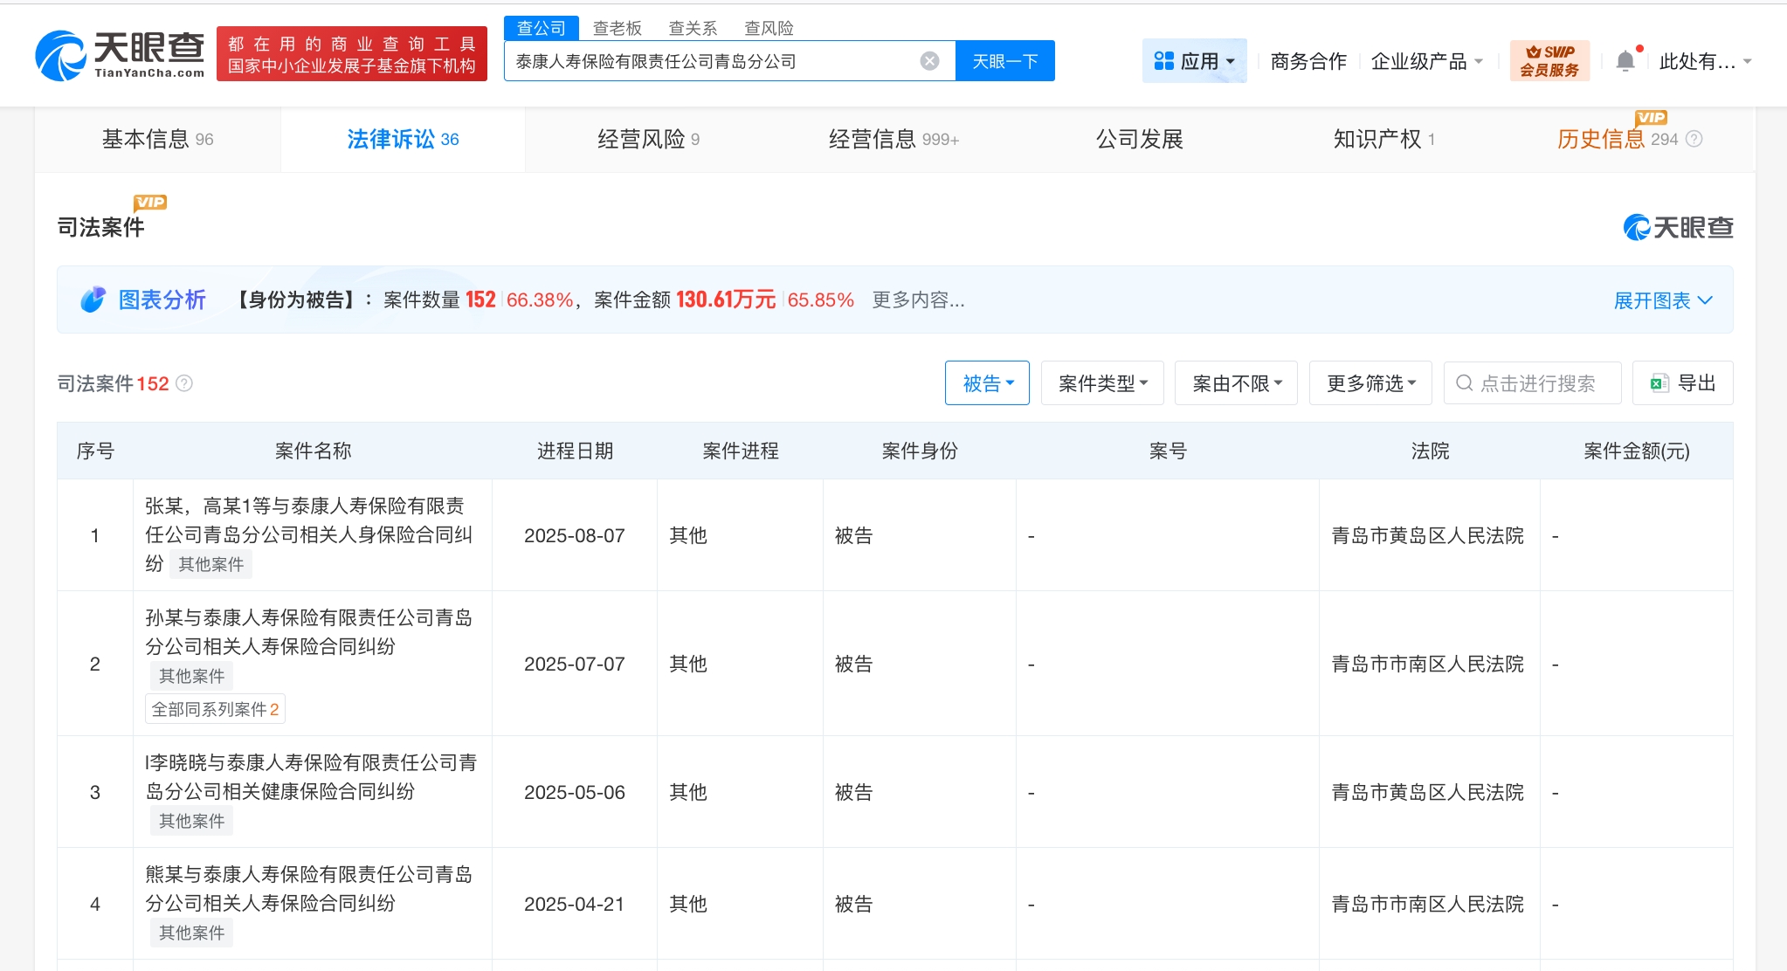Image resolution: width=1787 pixels, height=971 pixels.
Task: Open the 图表分析 link
Action: (x=162, y=300)
